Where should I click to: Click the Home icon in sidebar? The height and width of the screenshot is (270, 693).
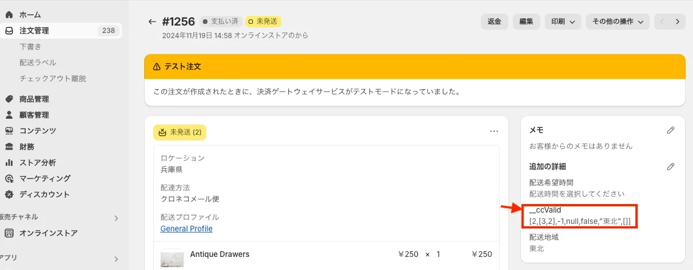click(x=9, y=15)
